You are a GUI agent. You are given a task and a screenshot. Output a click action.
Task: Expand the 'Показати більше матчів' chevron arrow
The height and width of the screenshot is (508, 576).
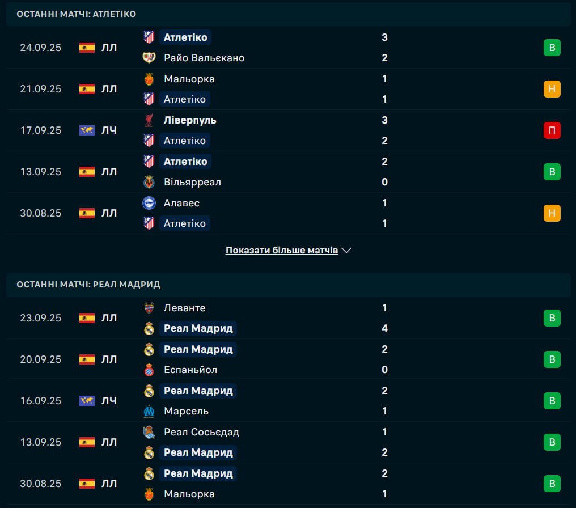(x=347, y=250)
